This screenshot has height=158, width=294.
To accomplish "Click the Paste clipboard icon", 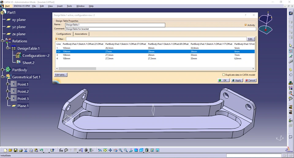I will pyautogui.click(x=36, y=150).
